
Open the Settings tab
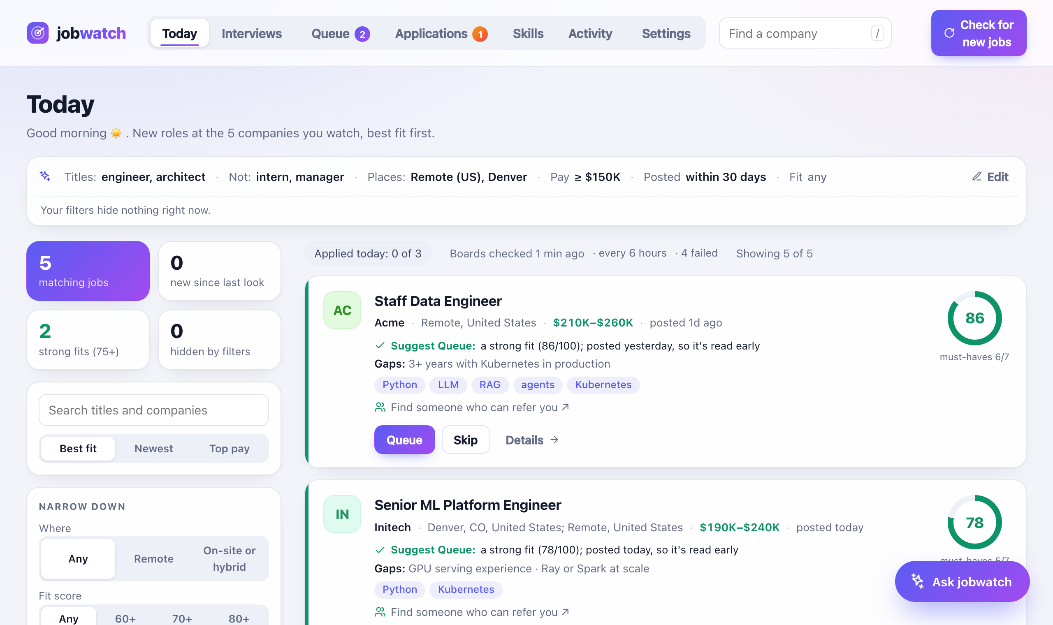[666, 33]
